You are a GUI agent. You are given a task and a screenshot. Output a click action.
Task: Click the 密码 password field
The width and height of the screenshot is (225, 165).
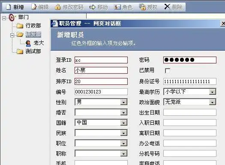(190, 60)
